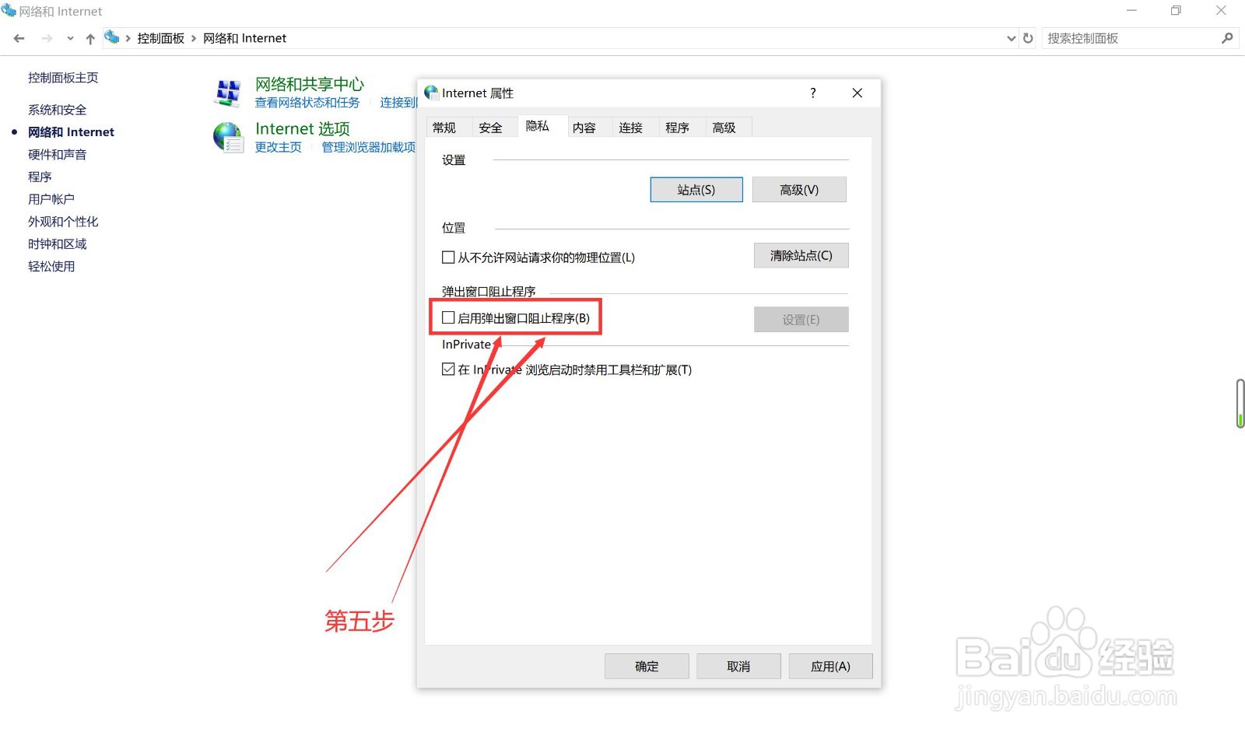Click the up folder navigation arrow
The image size is (1245, 739).
click(89, 37)
